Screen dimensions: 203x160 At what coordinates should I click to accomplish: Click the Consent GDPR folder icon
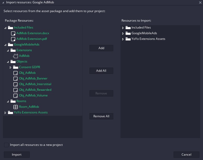point(15,67)
